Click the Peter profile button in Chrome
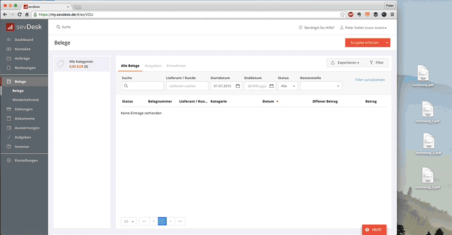This screenshot has height=235, width=452. tap(390, 5)
